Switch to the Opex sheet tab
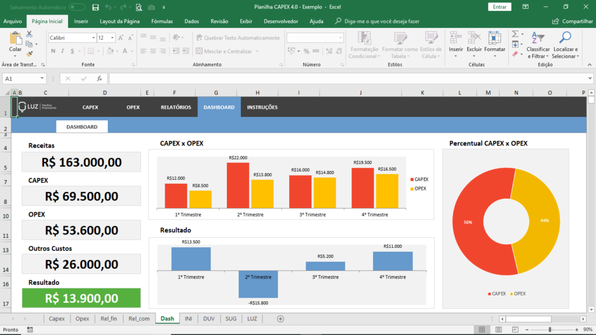596x335 pixels. tap(82, 319)
